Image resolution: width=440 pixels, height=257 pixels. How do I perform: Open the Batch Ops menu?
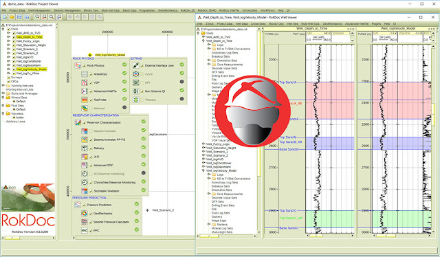coord(130,10)
